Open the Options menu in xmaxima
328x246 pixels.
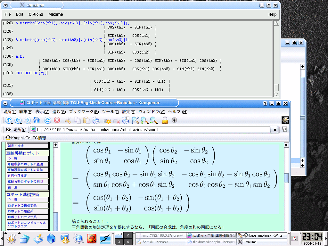36,14
